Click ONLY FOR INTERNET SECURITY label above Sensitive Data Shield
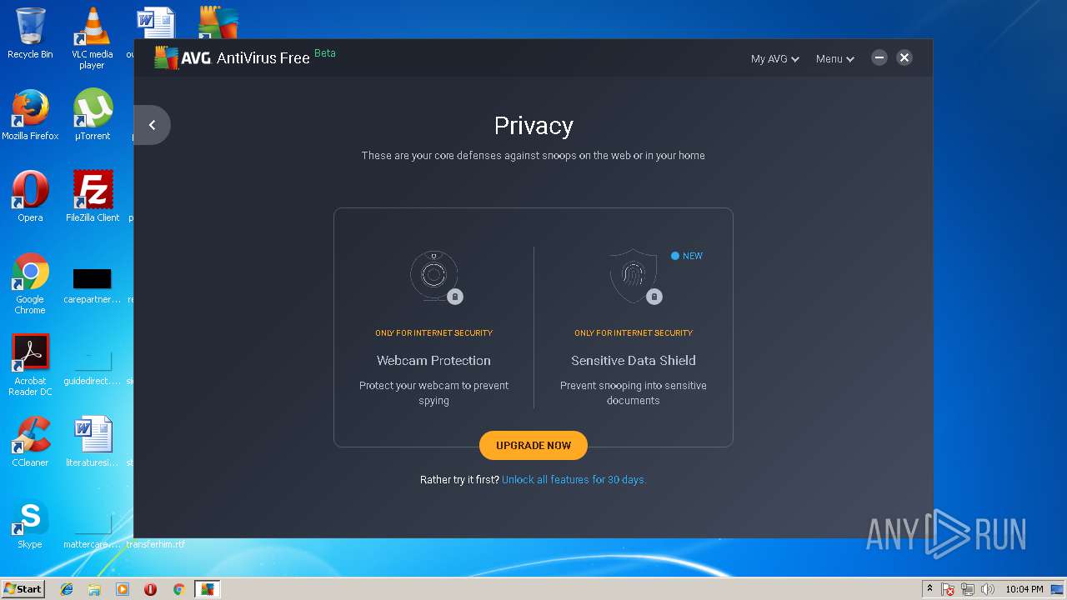 tap(634, 332)
